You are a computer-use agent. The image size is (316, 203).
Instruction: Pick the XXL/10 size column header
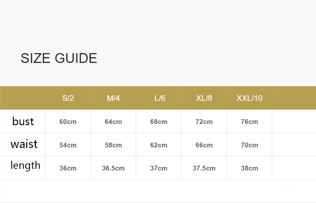tap(249, 98)
